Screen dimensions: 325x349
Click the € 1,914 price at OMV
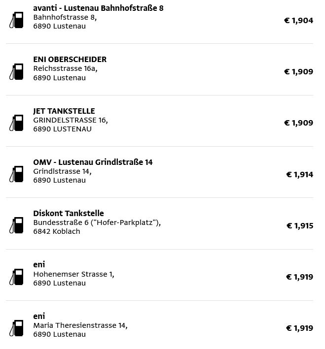(299, 174)
